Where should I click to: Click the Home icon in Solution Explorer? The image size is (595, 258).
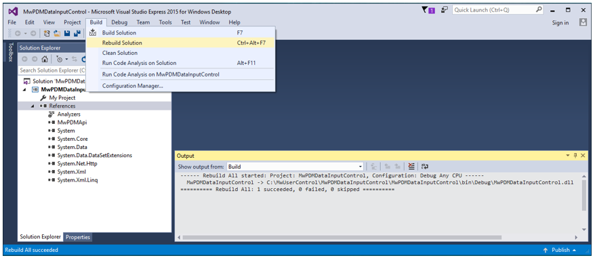45,59
